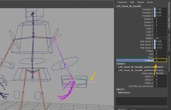
Task: Click the Ik Blend value field
Action: 160,60
